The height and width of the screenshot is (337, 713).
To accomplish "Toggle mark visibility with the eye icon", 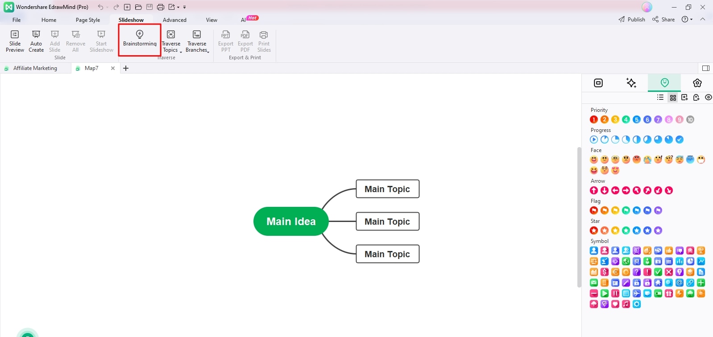I will 708,97.
